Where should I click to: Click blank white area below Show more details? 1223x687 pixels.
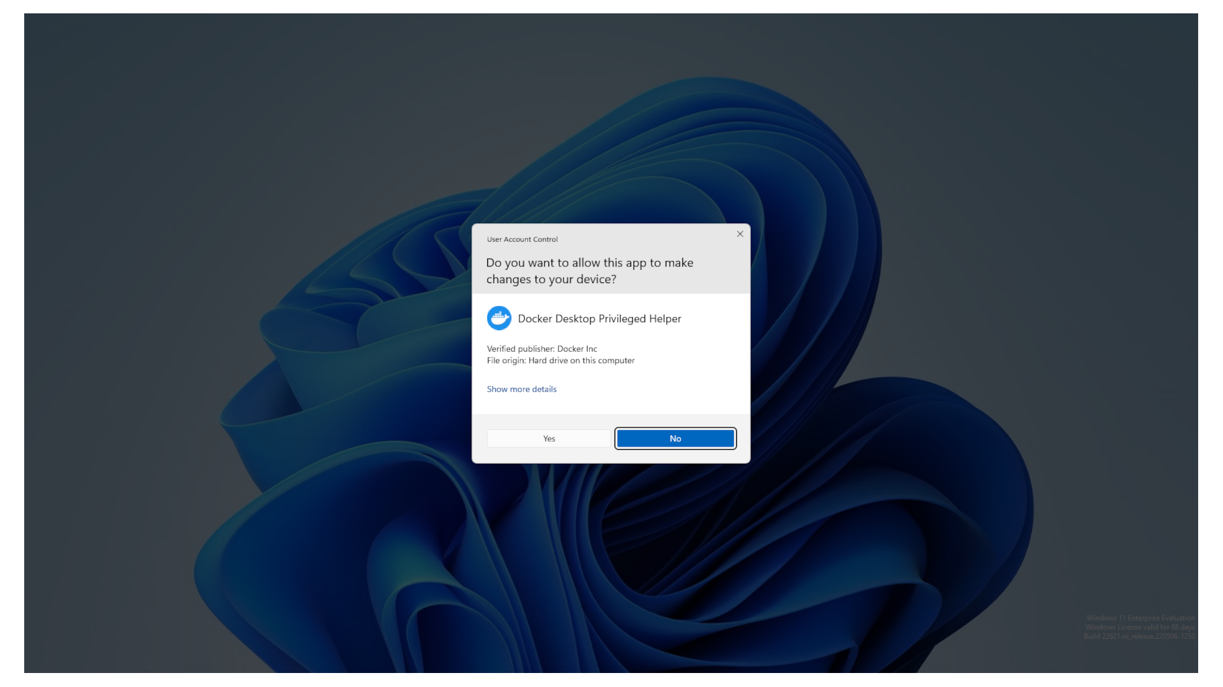pyautogui.click(x=611, y=404)
